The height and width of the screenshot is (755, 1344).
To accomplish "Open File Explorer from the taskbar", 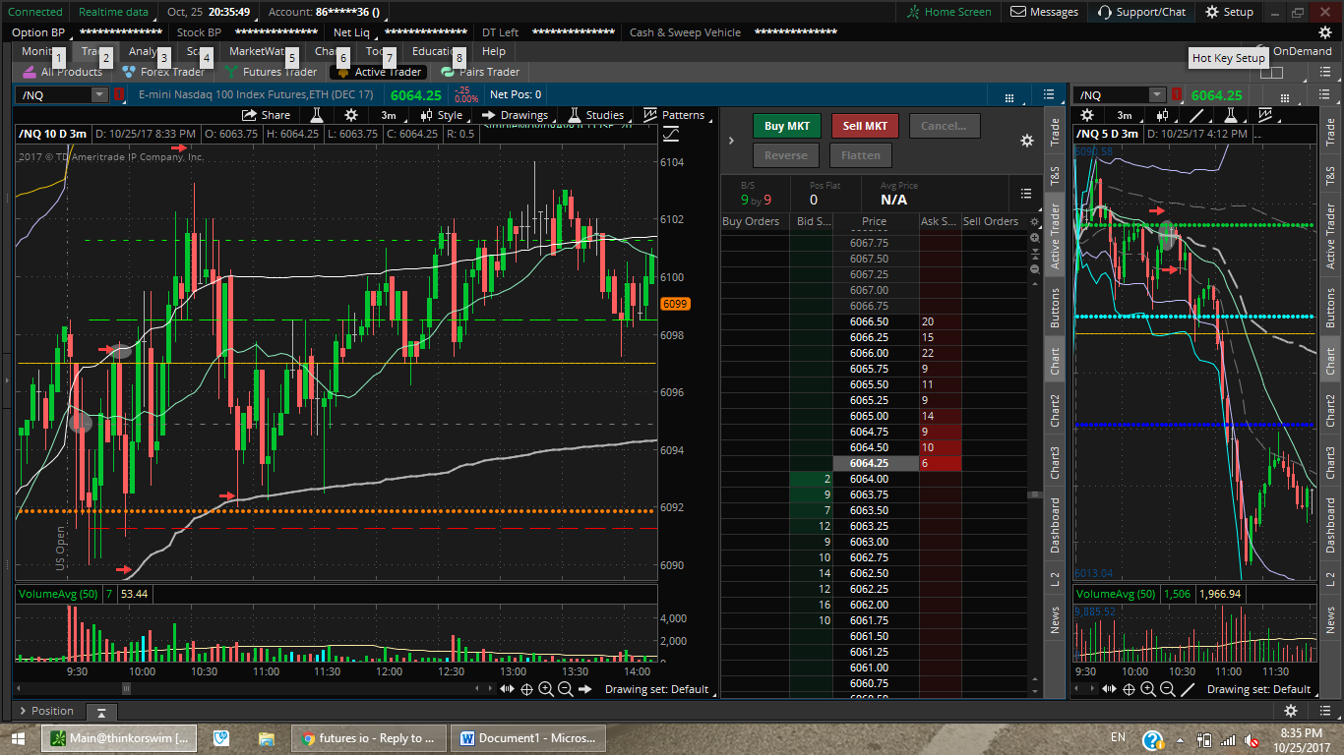I will tap(266, 738).
